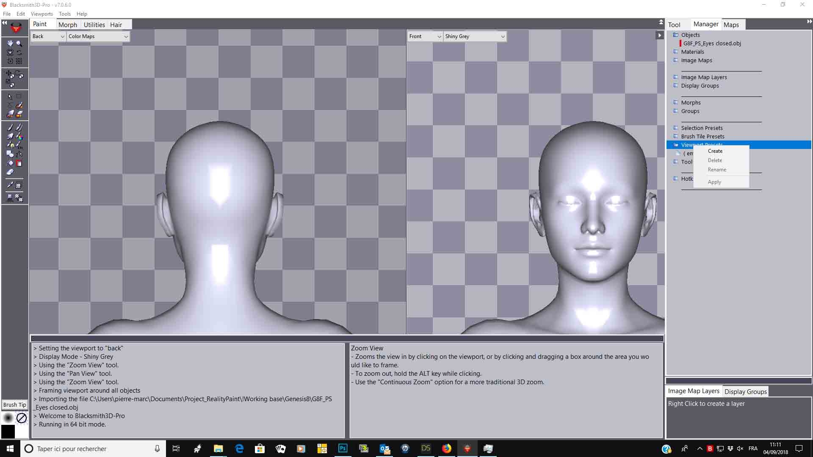Select the dotted rectangle marquee tool

[19, 96]
